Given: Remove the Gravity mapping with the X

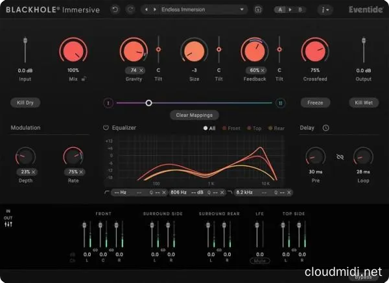Looking at the screenshot, I should [x=141, y=70].
